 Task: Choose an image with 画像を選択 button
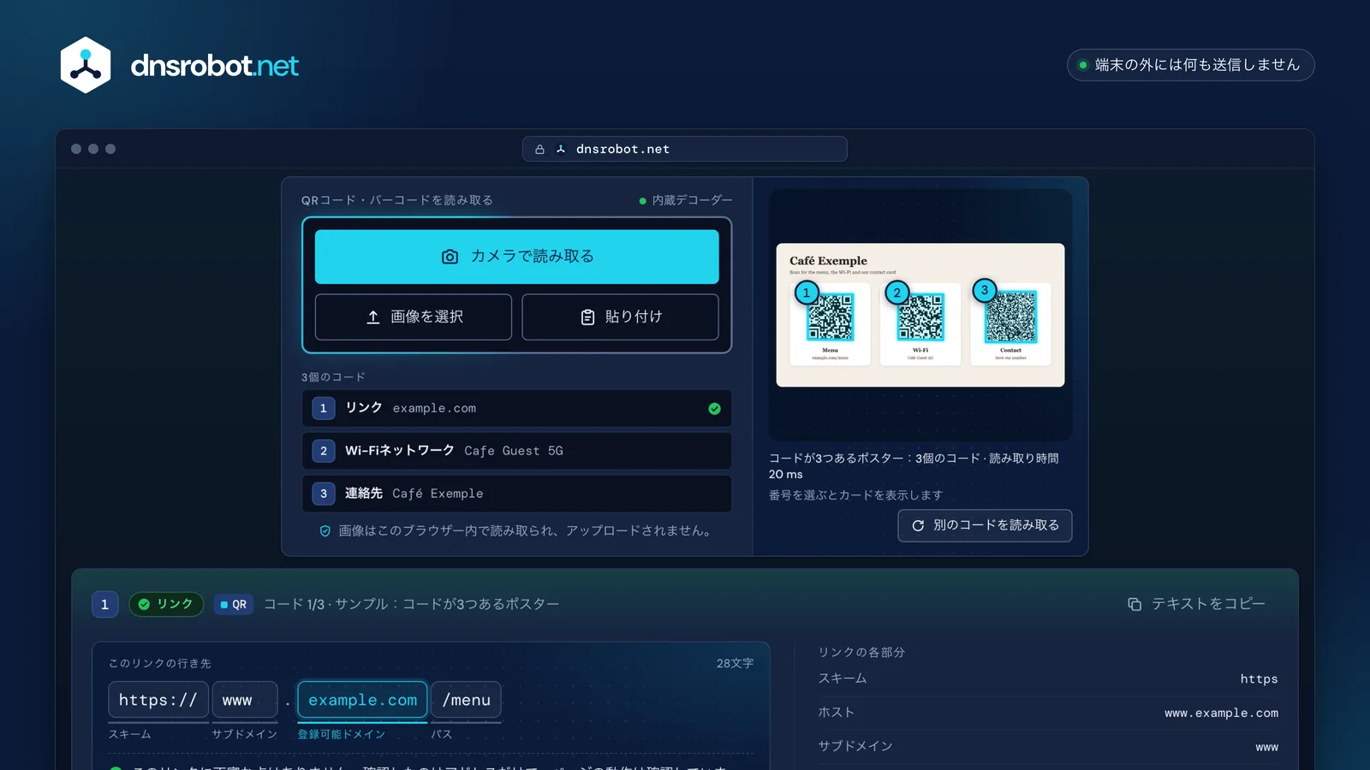[414, 317]
